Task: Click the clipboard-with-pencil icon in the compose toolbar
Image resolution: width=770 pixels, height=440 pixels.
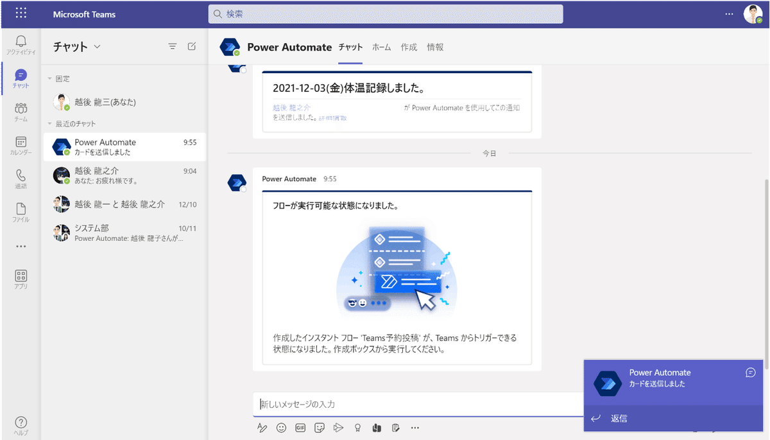Action: coord(396,427)
